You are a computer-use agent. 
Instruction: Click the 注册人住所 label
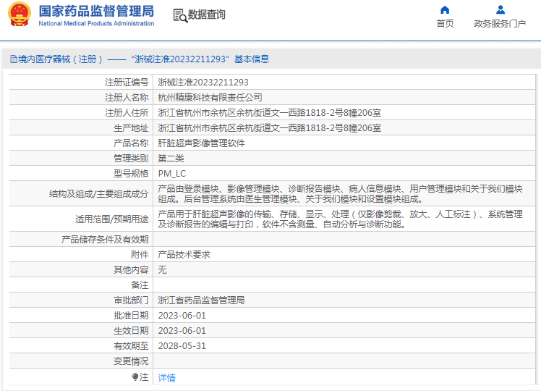pyautogui.click(x=127, y=113)
